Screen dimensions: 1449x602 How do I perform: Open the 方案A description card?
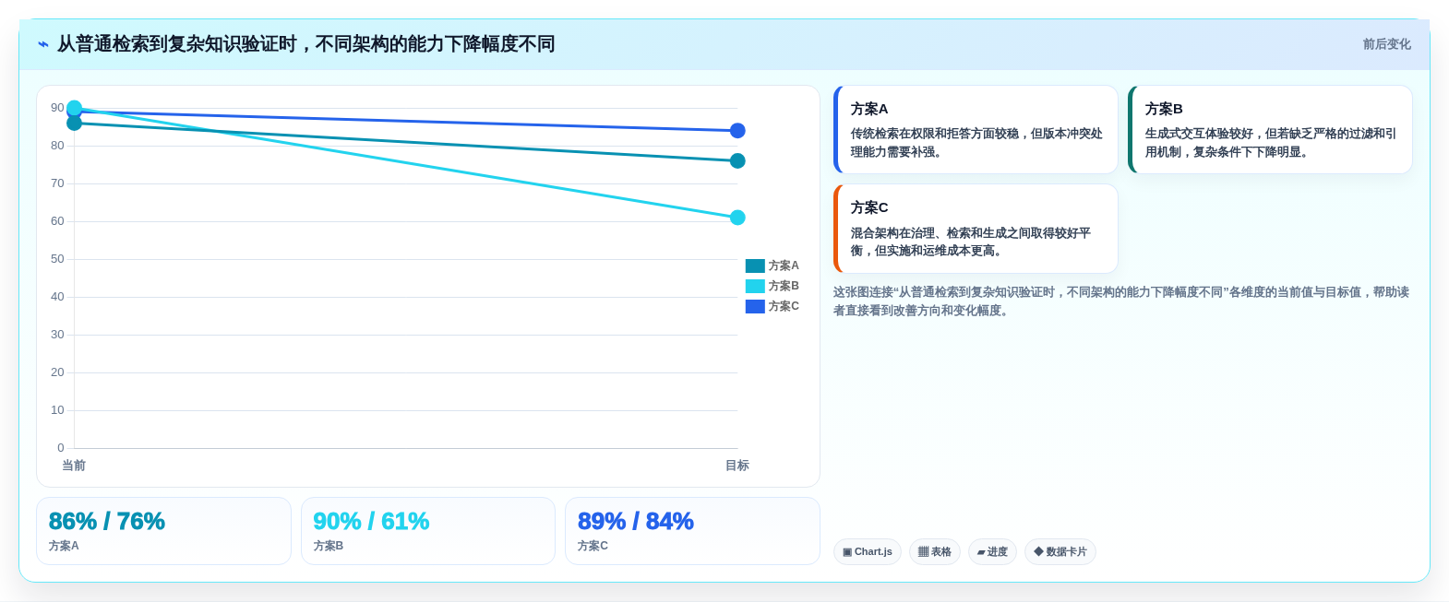click(x=976, y=130)
